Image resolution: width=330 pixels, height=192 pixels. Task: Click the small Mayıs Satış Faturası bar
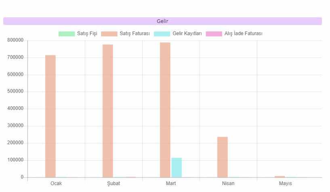[280, 177]
